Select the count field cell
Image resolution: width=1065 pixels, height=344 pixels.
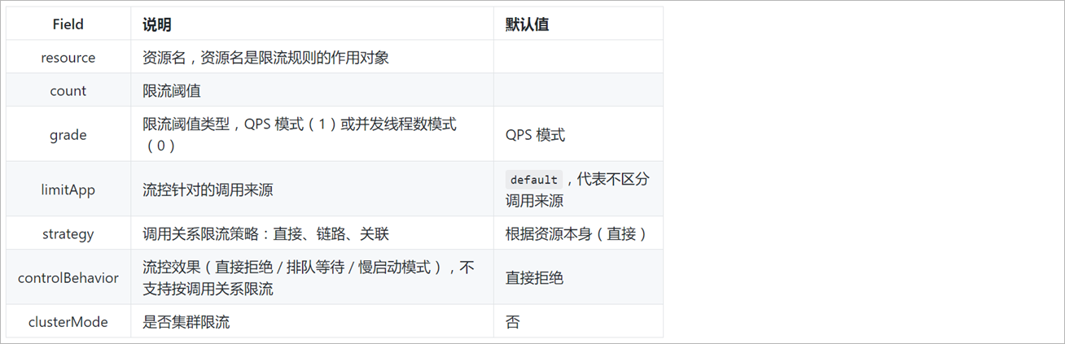coord(68,91)
